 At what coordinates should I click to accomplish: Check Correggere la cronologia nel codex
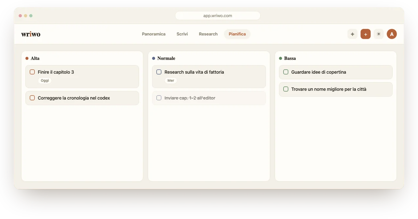pyautogui.click(x=32, y=98)
